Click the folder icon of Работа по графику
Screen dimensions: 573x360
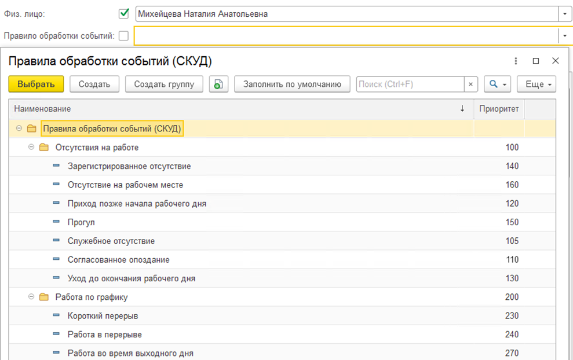pos(43,297)
